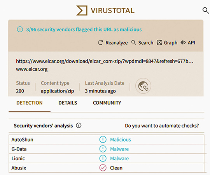This screenshot has width=210, height=175.
Task: Click the '3/96 security vendors flagged' message
Action: [84, 30]
